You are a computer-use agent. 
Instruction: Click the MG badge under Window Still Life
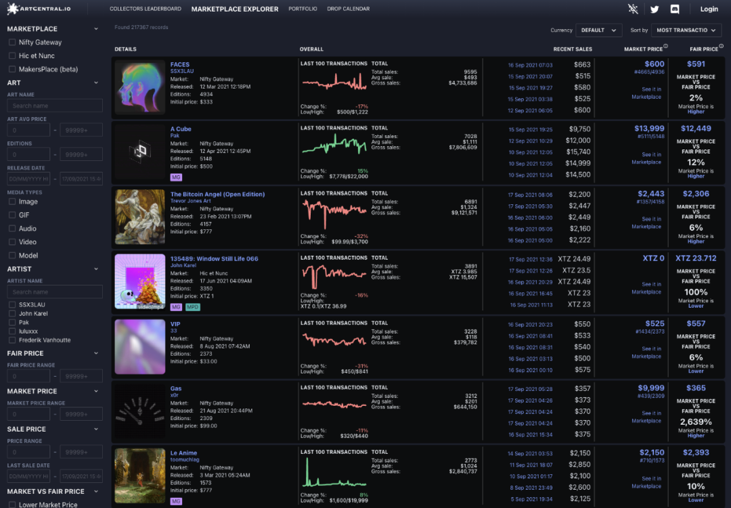[x=176, y=307]
